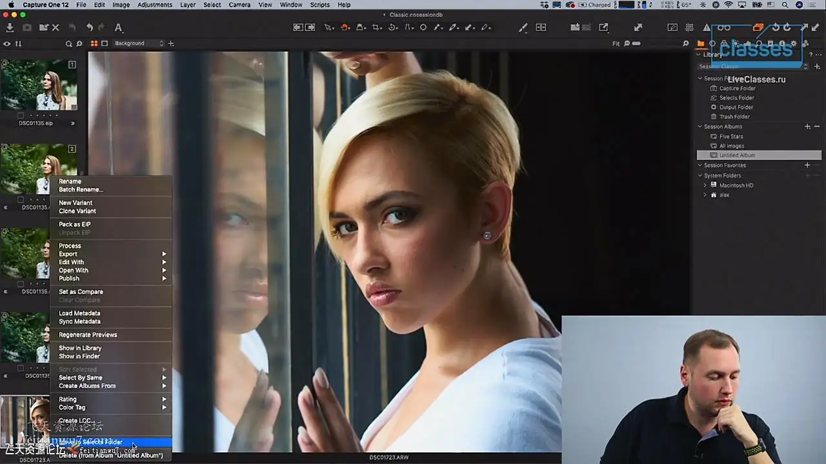Open the Adjustments menu in menu bar
This screenshot has width=826, height=464.
(155, 5)
